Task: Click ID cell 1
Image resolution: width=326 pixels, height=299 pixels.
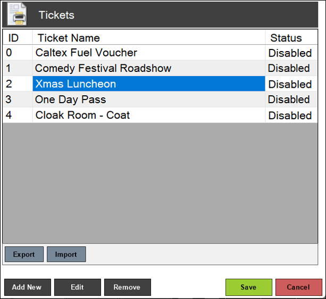Action: (18, 68)
